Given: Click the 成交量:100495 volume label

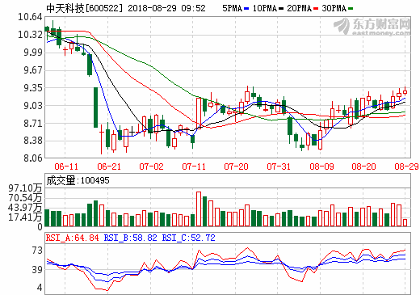Looking at the screenshot, I should pos(78,180).
